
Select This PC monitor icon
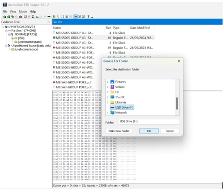coord(112,97)
